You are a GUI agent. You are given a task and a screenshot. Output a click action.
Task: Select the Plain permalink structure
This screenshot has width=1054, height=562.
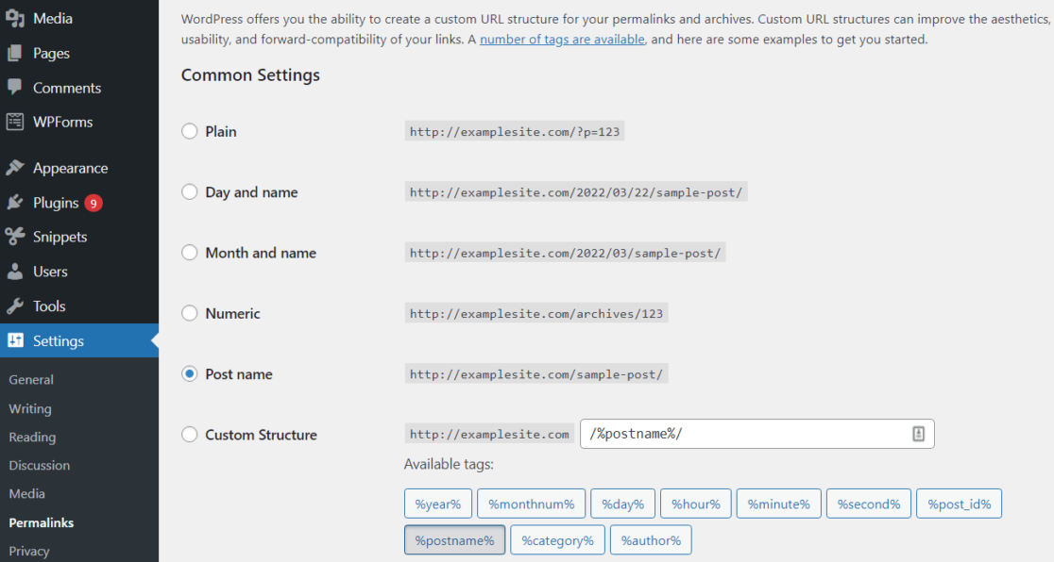189,131
